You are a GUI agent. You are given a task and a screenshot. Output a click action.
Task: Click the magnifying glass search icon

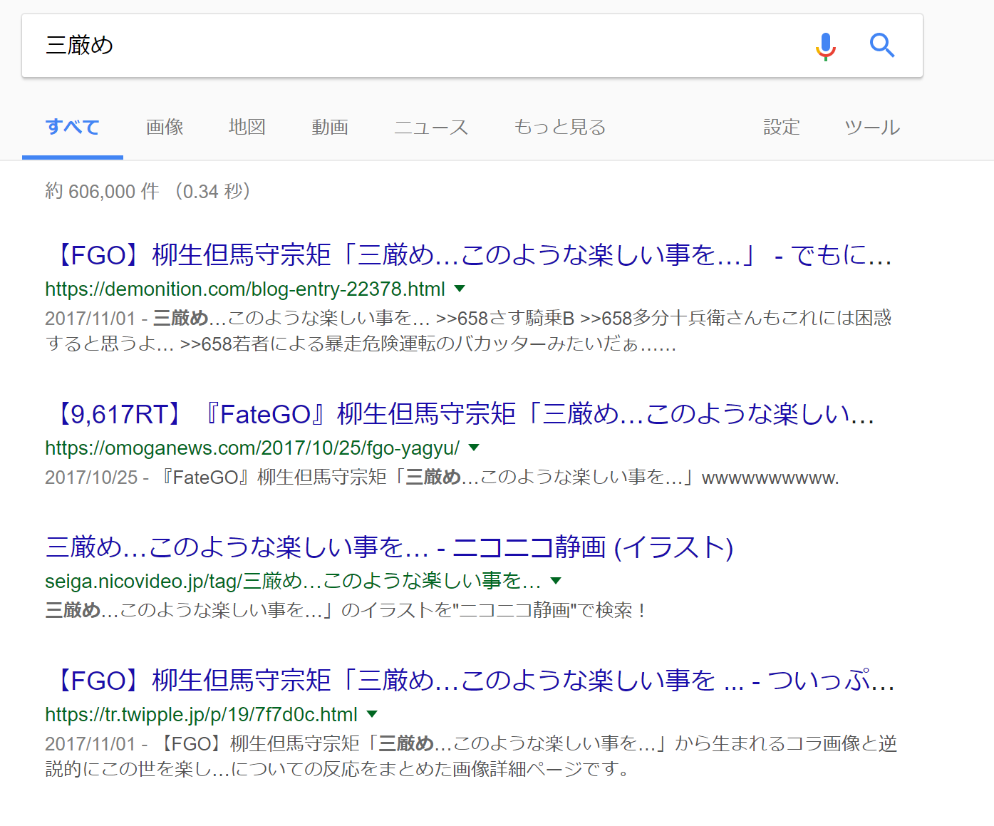[x=881, y=46]
